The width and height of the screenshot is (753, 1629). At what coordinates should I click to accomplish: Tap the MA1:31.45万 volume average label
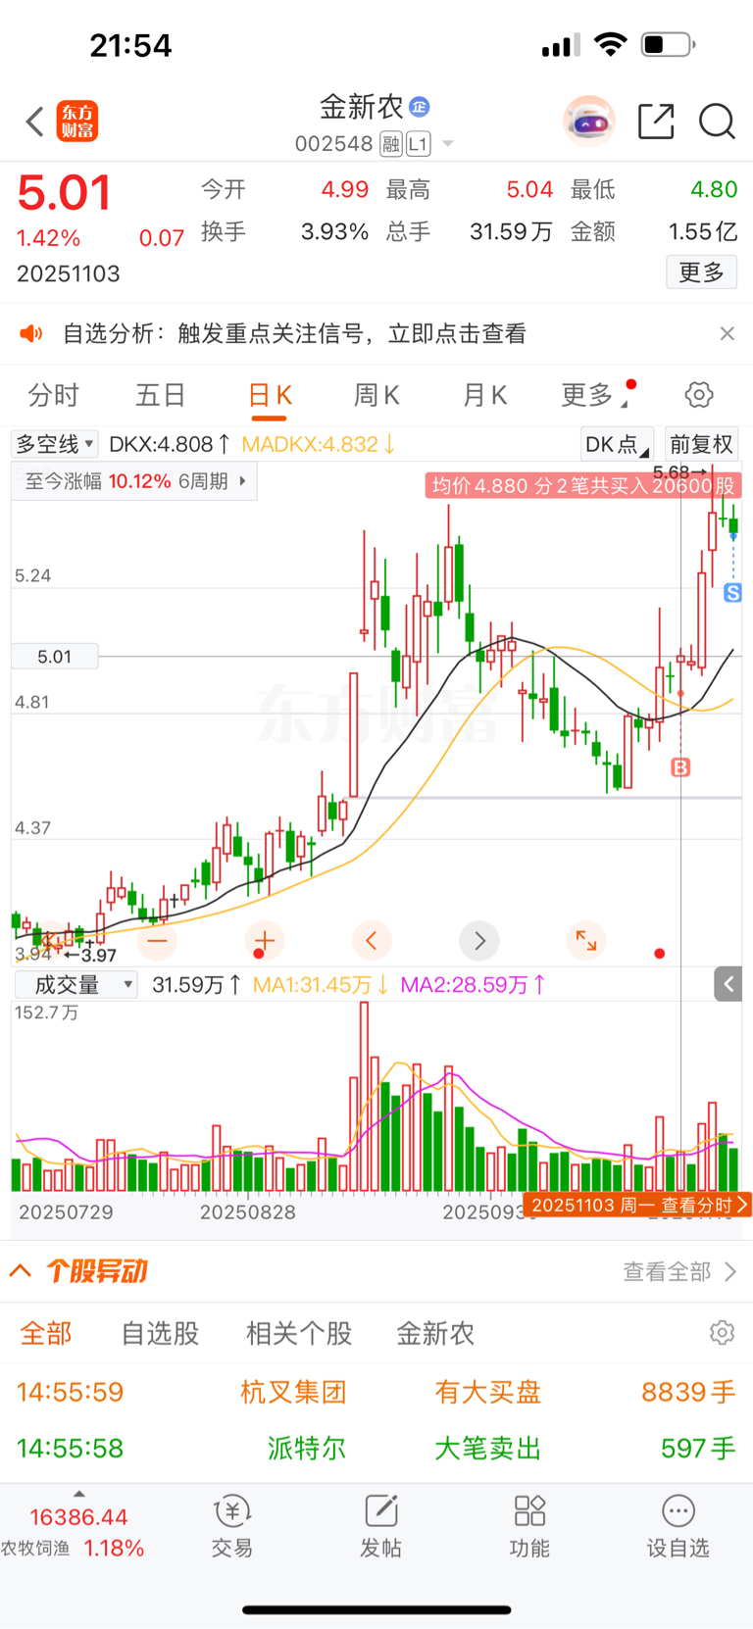(322, 985)
